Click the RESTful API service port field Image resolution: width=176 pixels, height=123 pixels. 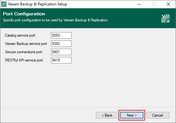point(61,60)
